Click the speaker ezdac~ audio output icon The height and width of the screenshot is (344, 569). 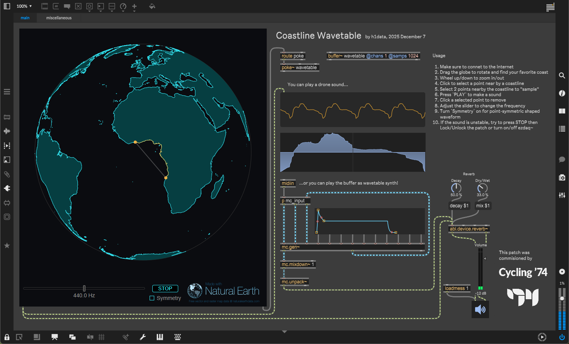coord(480,310)
